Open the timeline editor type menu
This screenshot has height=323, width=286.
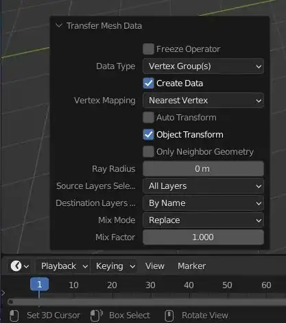pyautogui.click(x=20, y=266)
